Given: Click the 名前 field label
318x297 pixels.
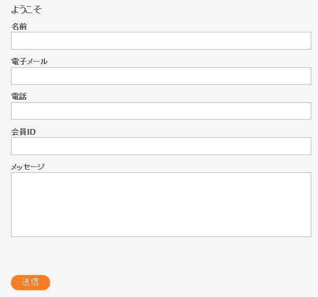Looking at the screenshot, I should coord(19,26).
